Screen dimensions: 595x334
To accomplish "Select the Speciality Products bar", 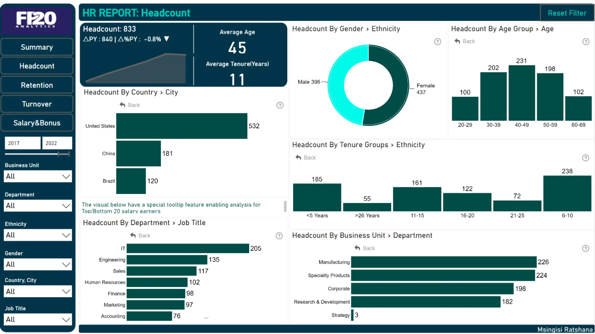I will [443, 275].
